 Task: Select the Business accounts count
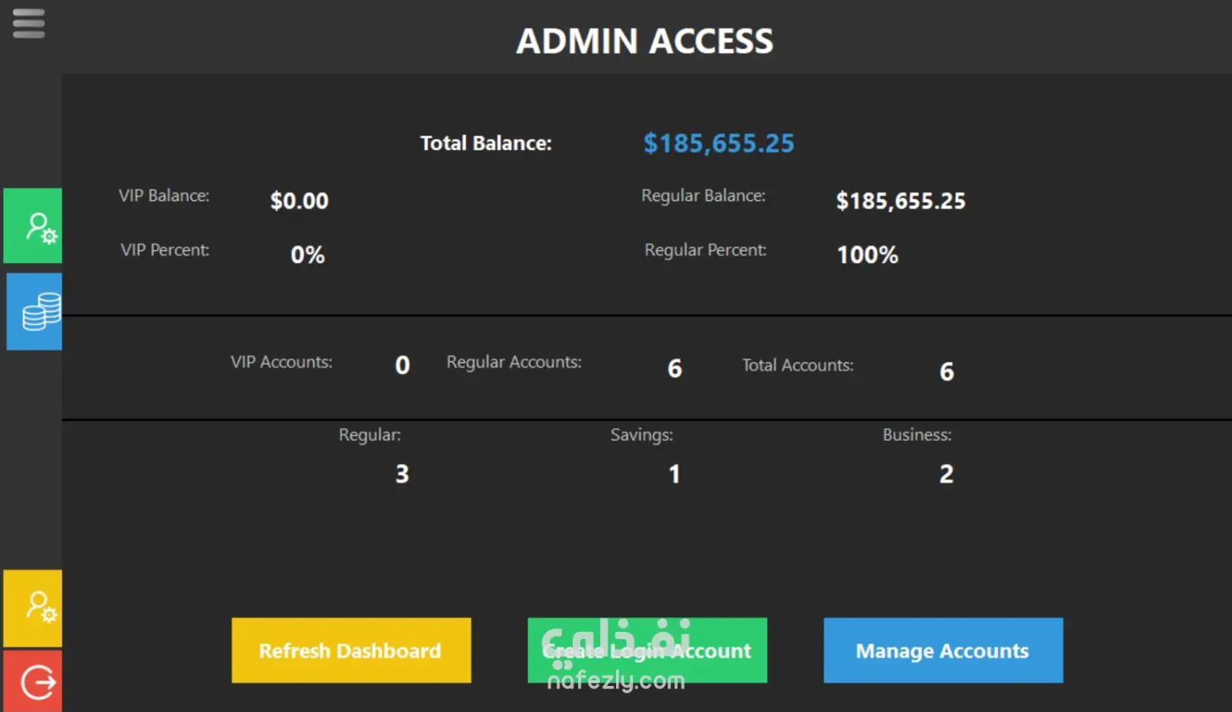coord(946,473)
